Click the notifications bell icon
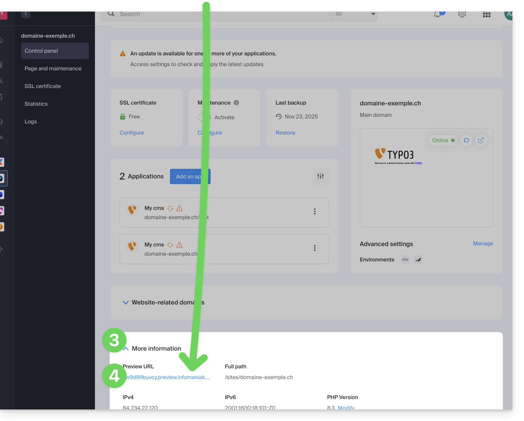The image size is (524, 421). point(437,15)
